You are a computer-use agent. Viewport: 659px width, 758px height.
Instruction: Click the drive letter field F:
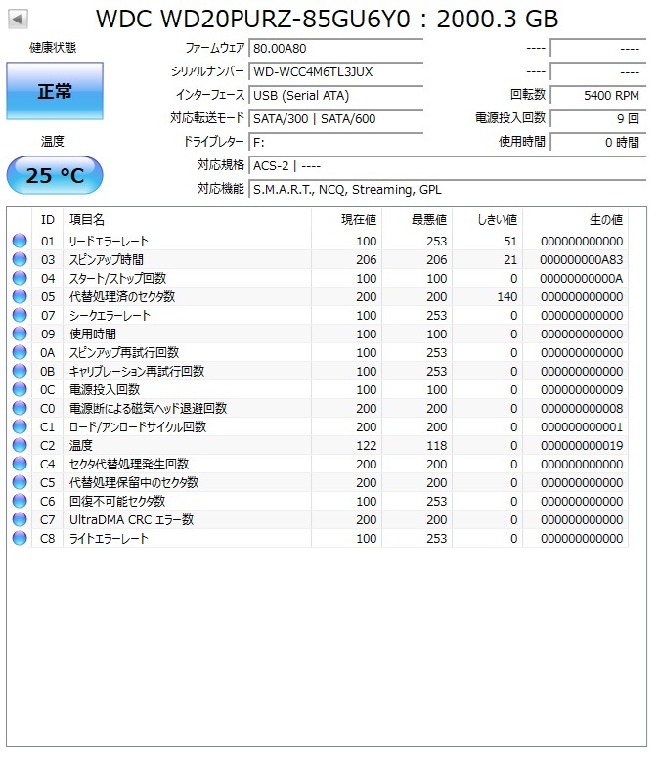(336, 143)
